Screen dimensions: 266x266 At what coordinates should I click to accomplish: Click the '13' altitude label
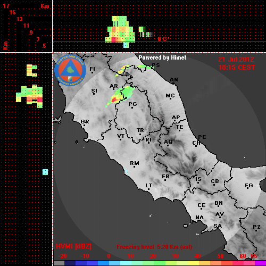click(20, 19)
